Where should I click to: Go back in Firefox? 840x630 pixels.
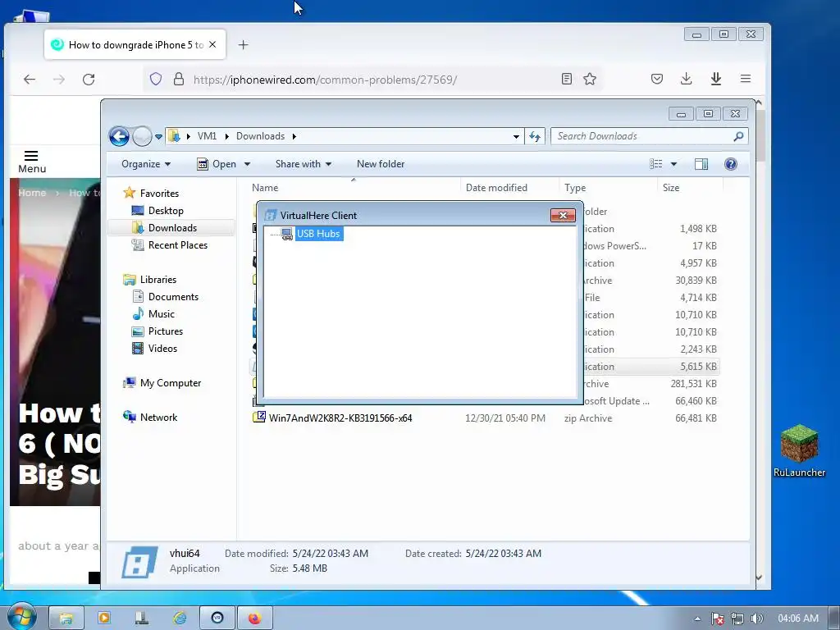click(30, 80)
